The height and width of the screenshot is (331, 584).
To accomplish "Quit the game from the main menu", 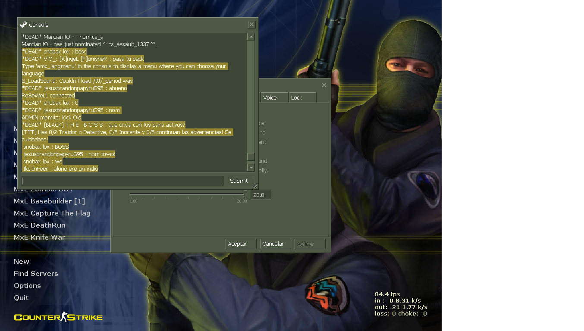I will click(x=21, y=298).
